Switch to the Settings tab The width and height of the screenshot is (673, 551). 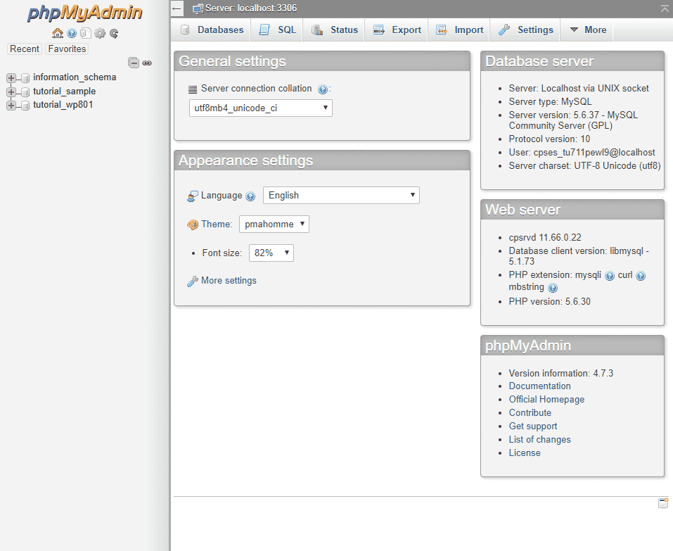point(526,30)
